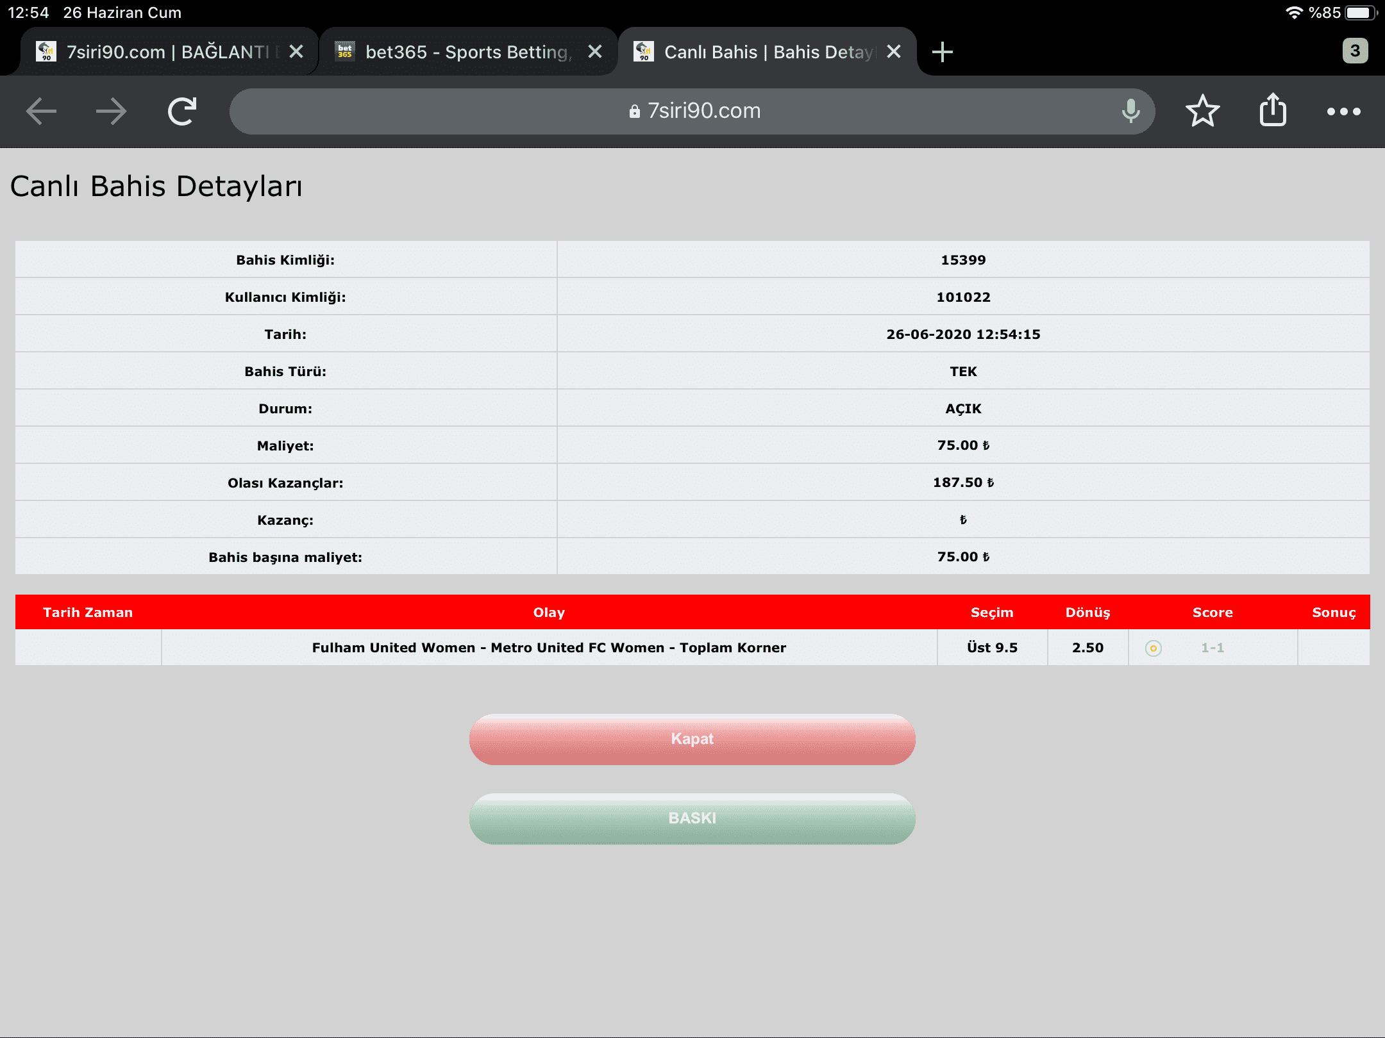Screen dimensions: 1385x1038
Task: Click the Kullanıcı Kimliği label
Action: pyautogui.click(x=285, y=297)
